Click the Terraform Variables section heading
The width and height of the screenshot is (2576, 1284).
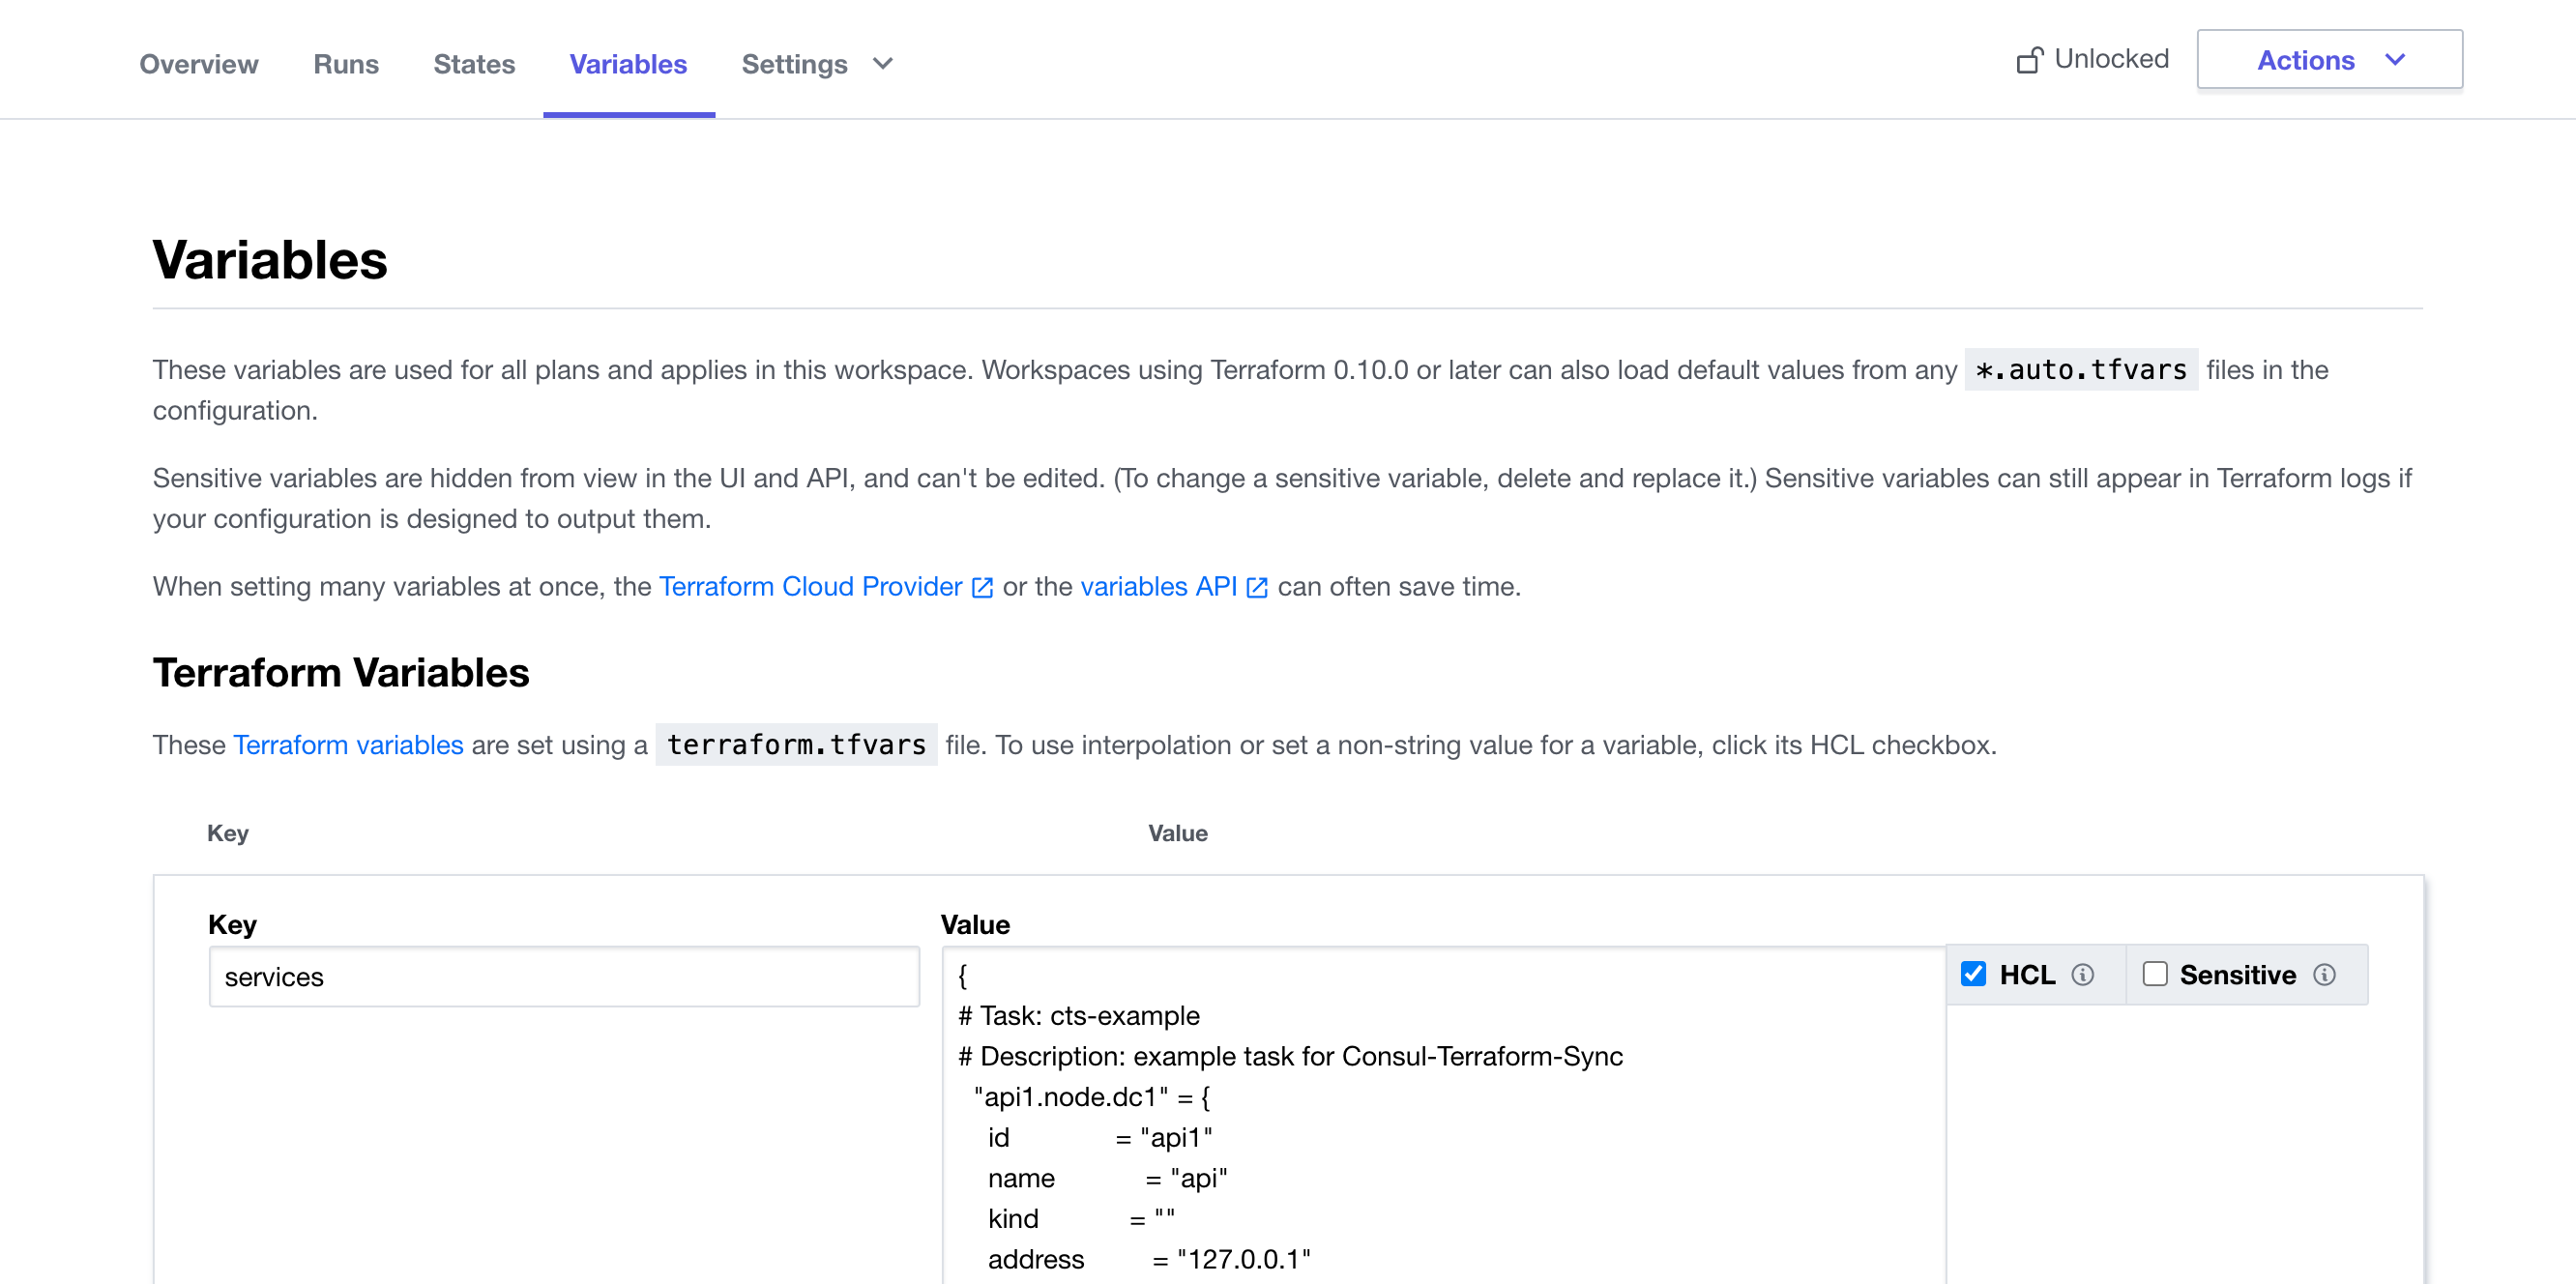click(x=341, y=673)
